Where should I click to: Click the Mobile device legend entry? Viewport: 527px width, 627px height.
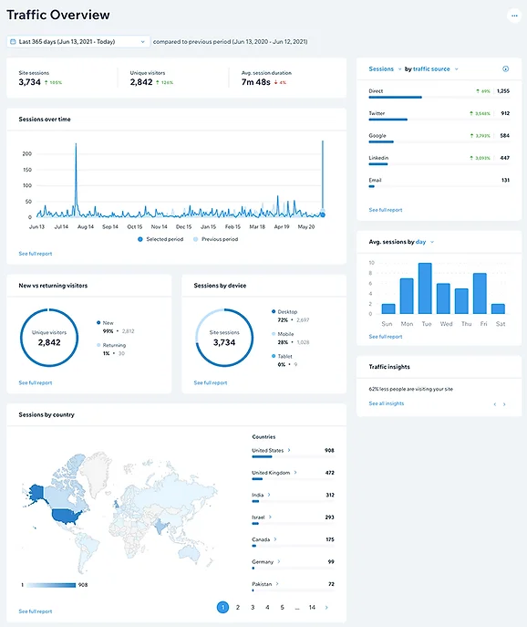[290, 338]
